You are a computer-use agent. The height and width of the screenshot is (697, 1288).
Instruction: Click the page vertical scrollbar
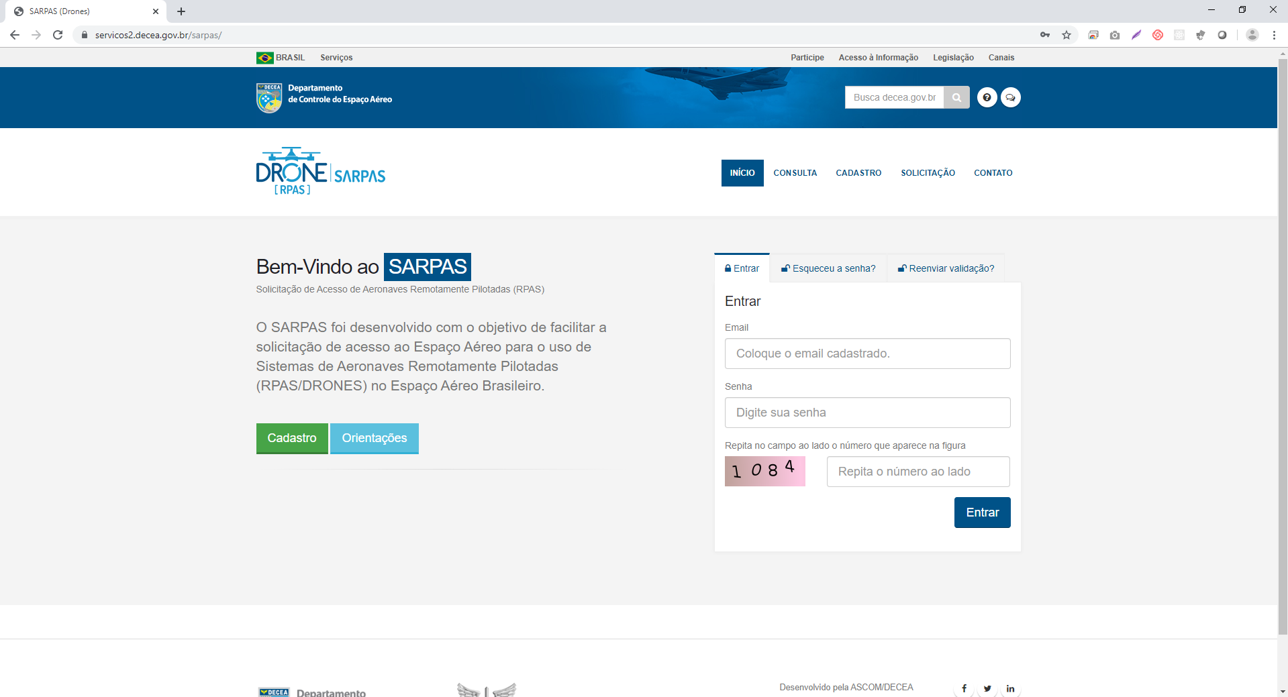[x=1283, y=345]
